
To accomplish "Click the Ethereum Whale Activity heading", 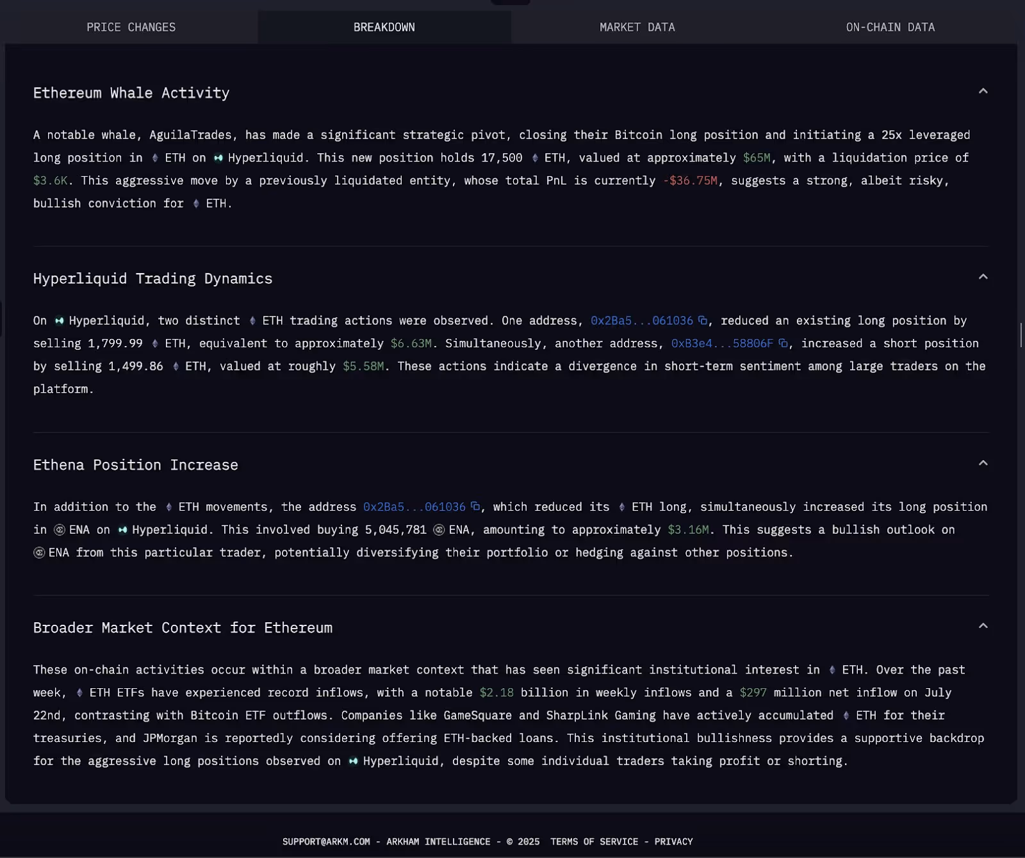I will [131, 93].
